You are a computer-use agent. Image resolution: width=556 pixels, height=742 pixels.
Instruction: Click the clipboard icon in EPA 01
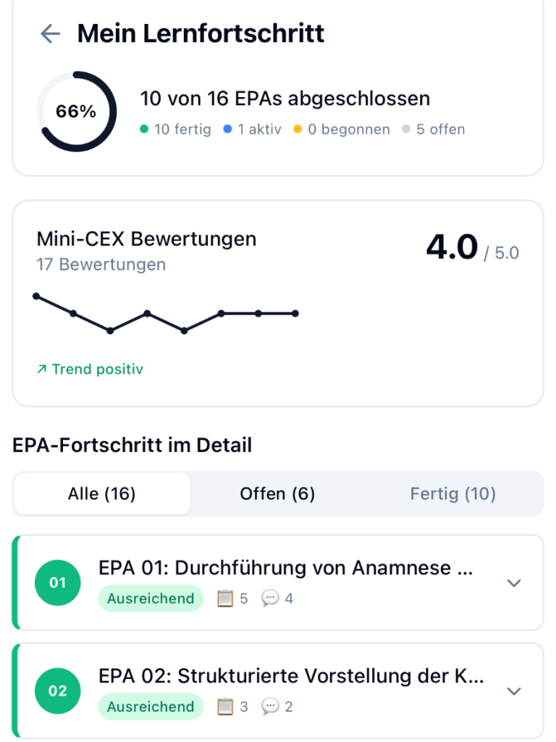tap(225, 599)
